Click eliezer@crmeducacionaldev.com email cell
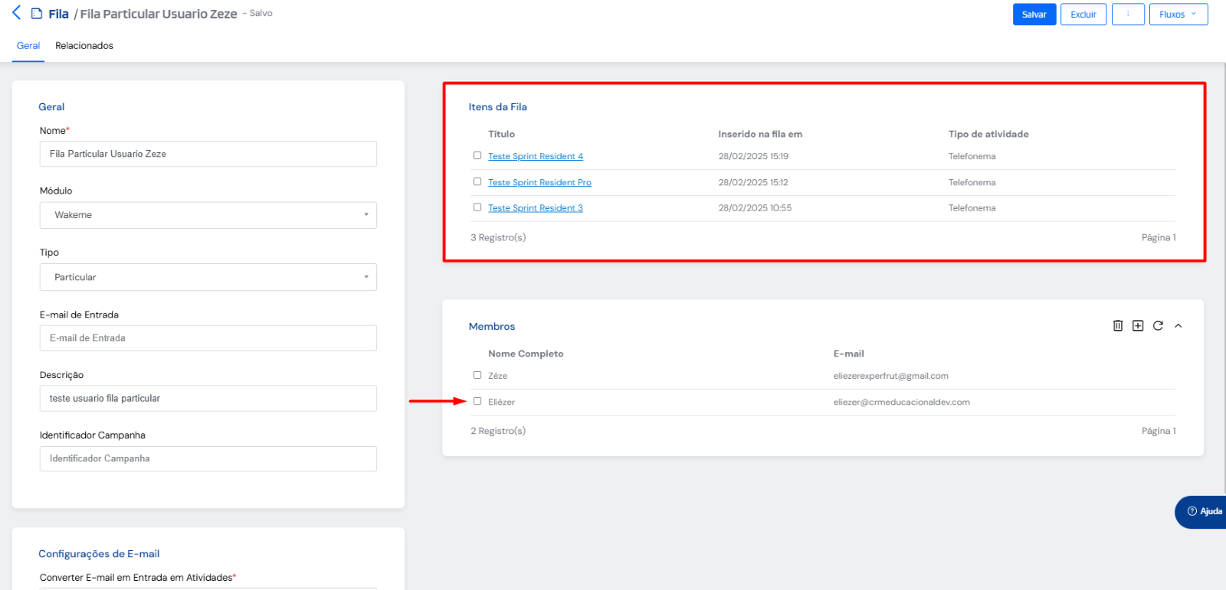 tap(902, 402)
